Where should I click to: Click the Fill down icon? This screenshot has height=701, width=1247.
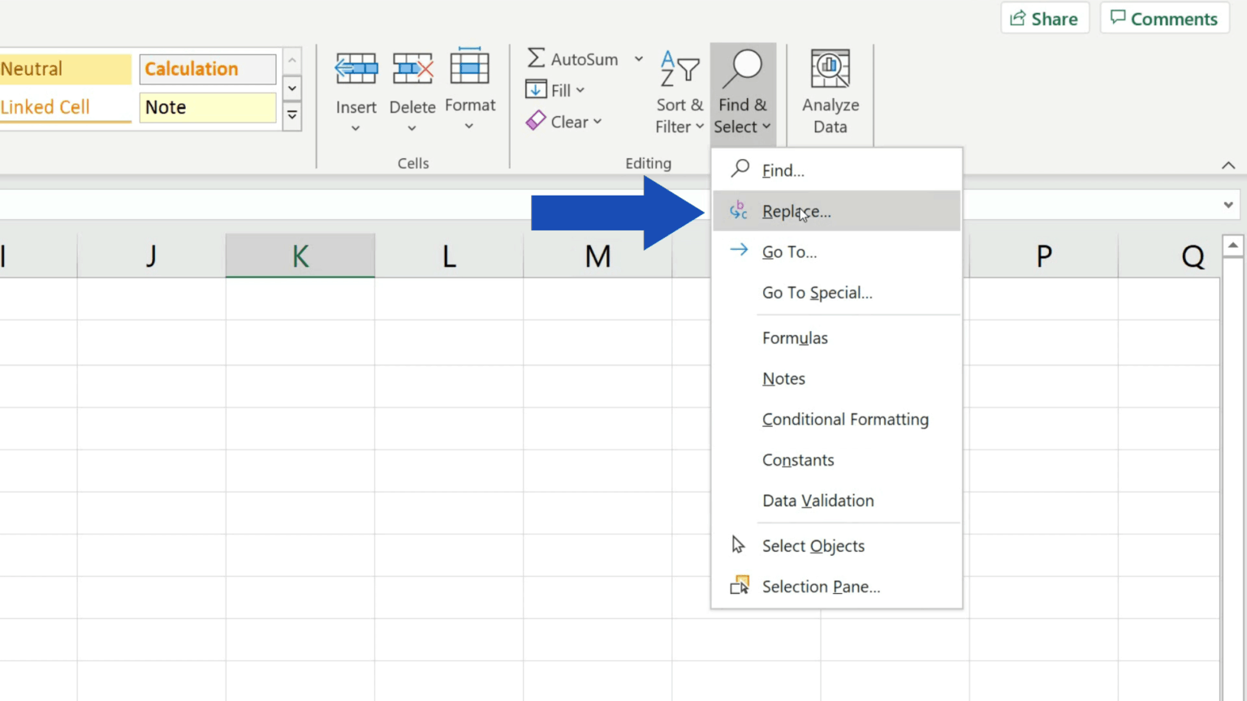pyautogui.click(x=536, y=89)
